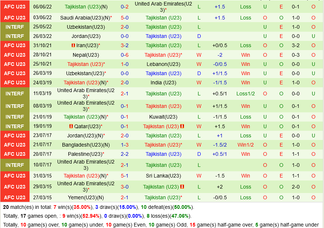Click the 35.00% win percentage summary
324x228 pixels.
coord(82,207)
